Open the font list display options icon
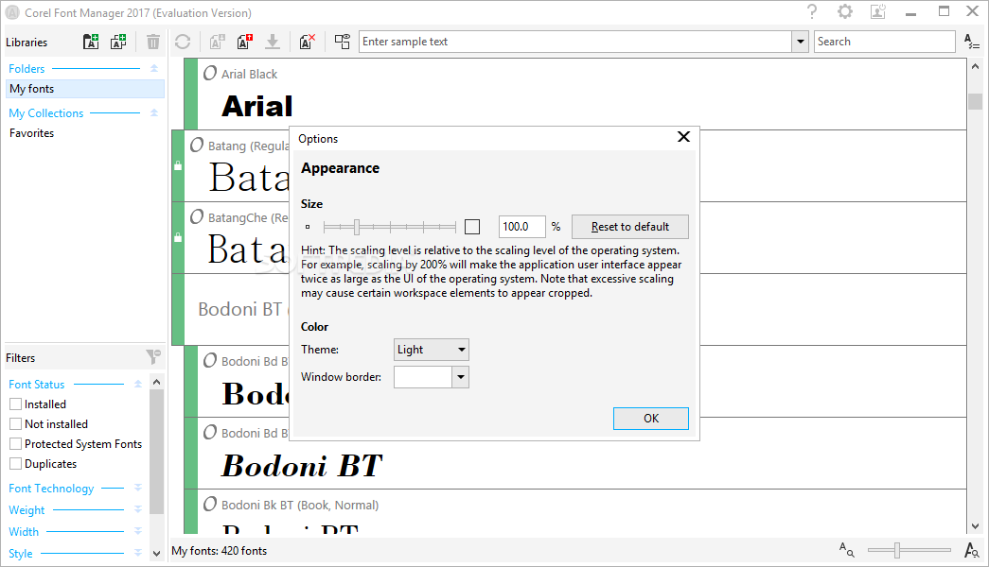This screenshot has height=567, width=989. pyautogui.click(x=971, y=42)
